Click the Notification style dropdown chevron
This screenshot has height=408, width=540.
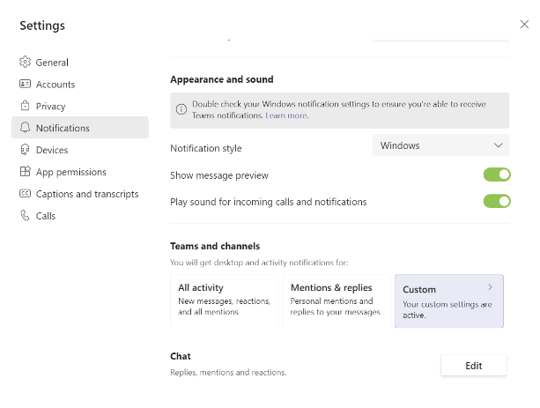498,145
